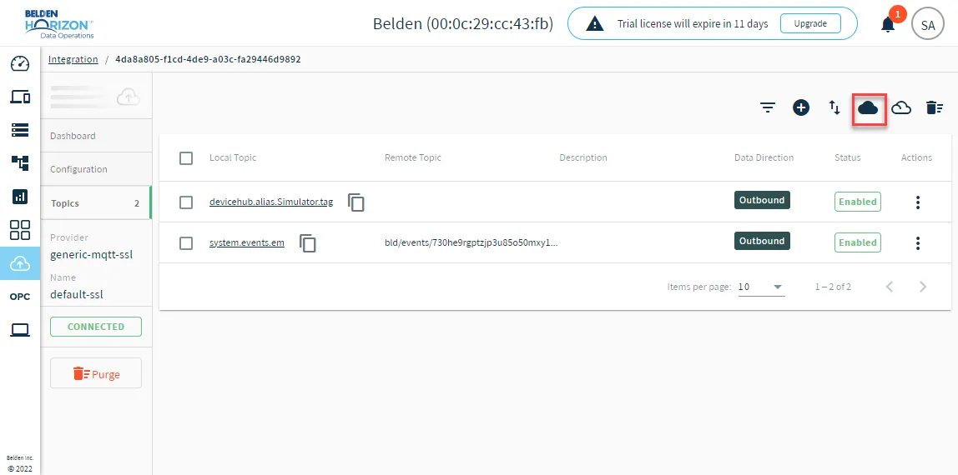The width and height of the screenshot is (958, 475).
Task: Click the warning triangle license icon
Action: [x=594, y=24]
